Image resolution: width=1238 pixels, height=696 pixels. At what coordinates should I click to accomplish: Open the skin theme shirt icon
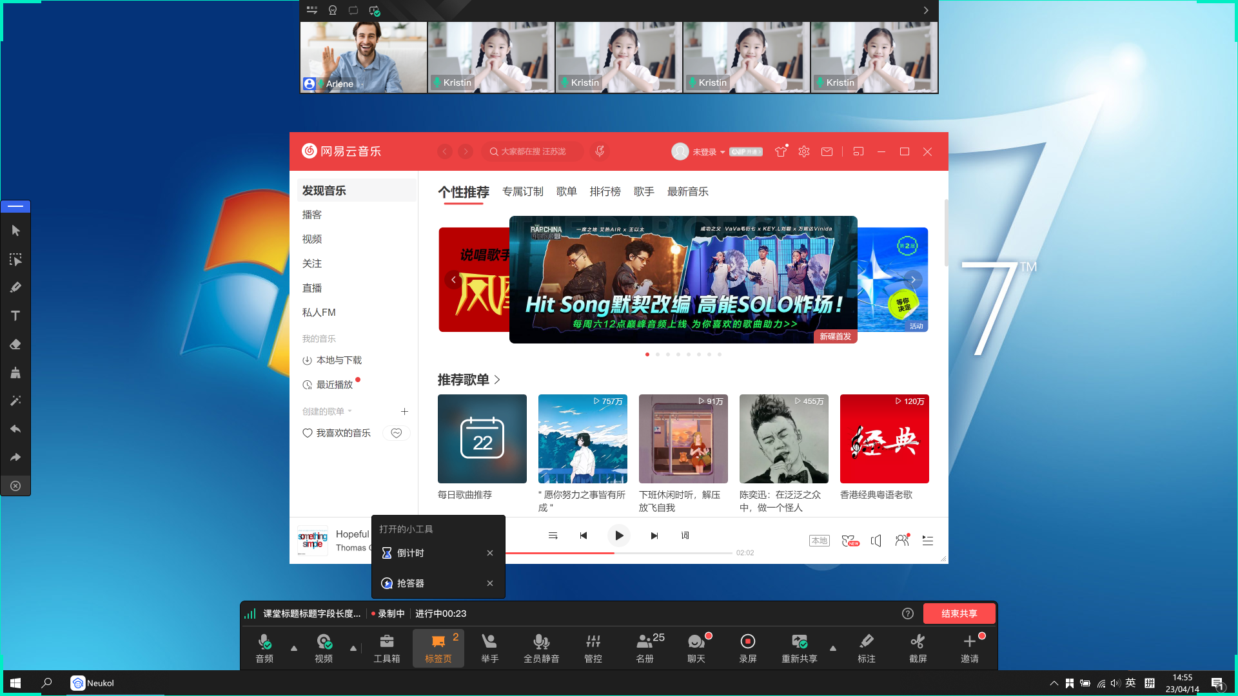[x=781, y=151]
